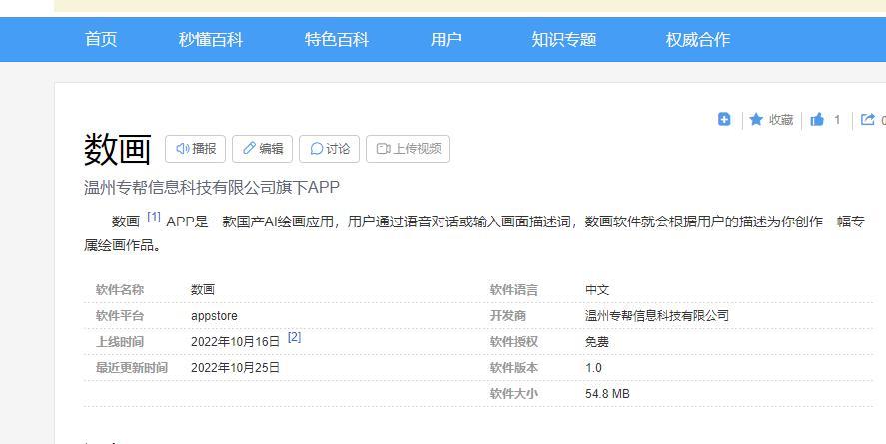Click the 软件名称 label

tap(120, 290)
